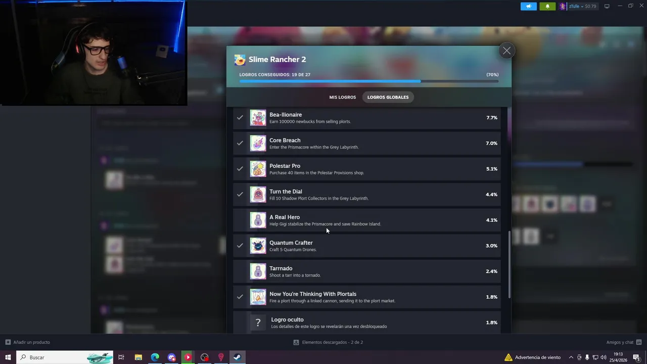Click the 7.0% Core Breach percentage

(492, 143)
